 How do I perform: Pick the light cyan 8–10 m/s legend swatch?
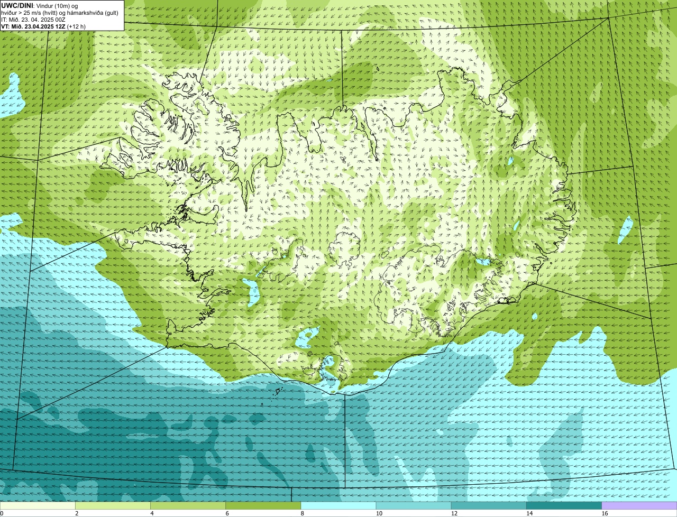(338, 506)
